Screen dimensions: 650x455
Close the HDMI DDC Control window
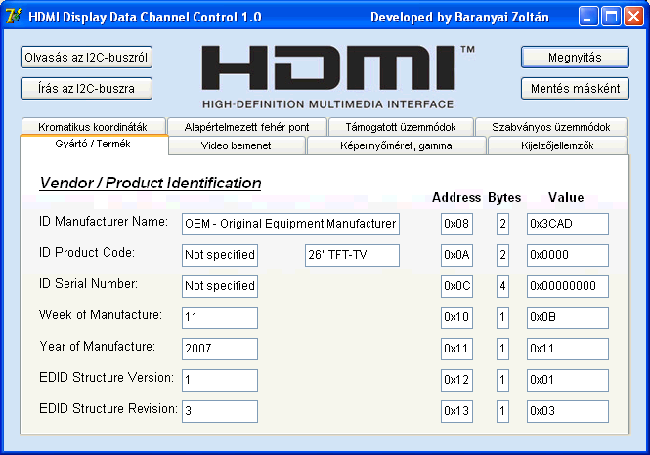coord(633,17)
